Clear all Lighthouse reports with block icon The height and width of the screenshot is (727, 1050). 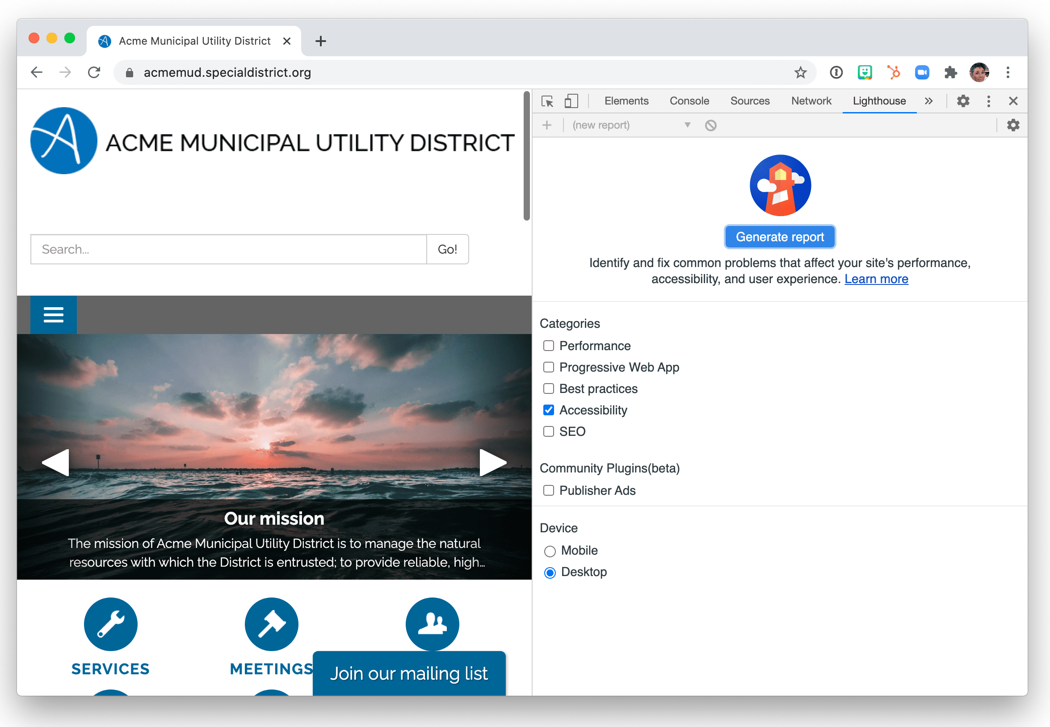point(710,125)
